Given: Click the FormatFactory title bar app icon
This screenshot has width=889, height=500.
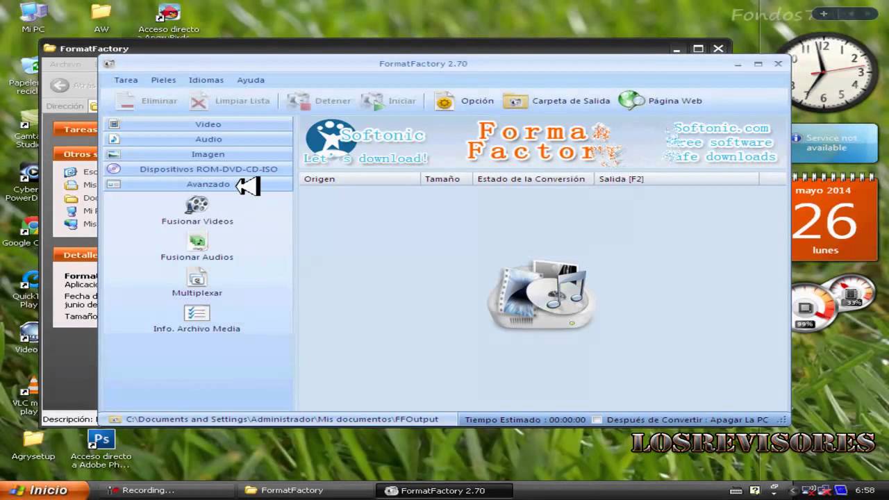Looking at the screenshot, I should point(109,64).
